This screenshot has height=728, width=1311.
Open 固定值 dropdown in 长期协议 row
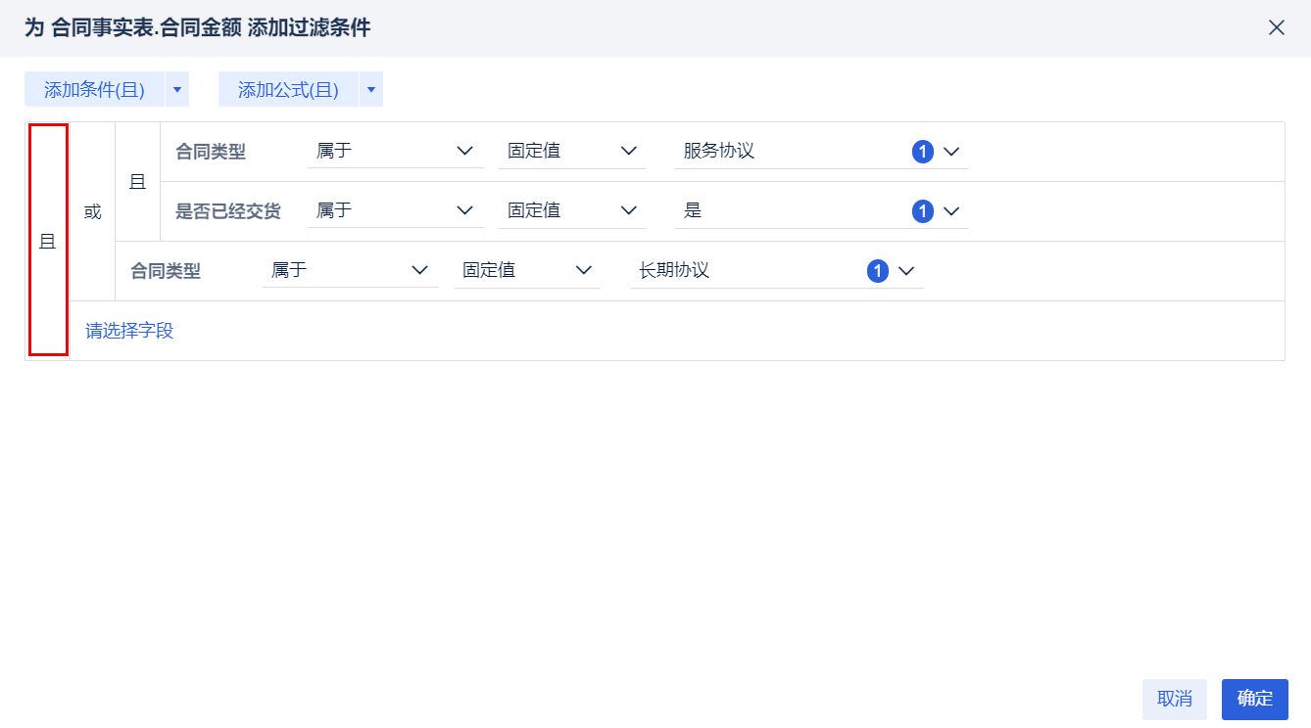tap(526, 270)
